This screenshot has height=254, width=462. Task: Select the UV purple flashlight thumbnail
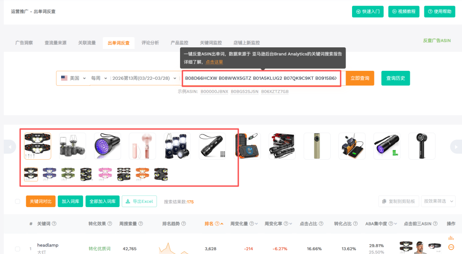tap(107, 146)
